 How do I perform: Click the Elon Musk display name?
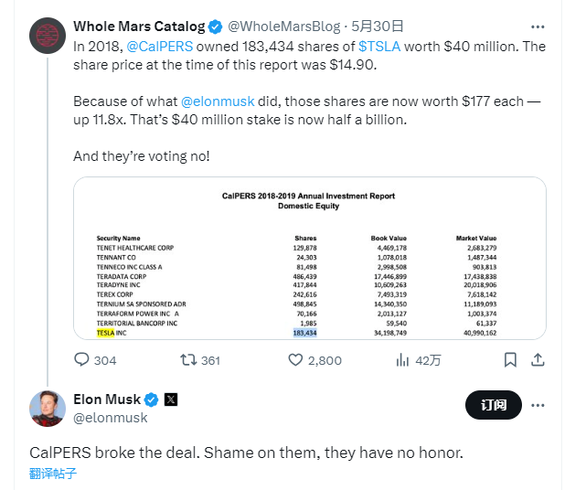pos(107,399)
